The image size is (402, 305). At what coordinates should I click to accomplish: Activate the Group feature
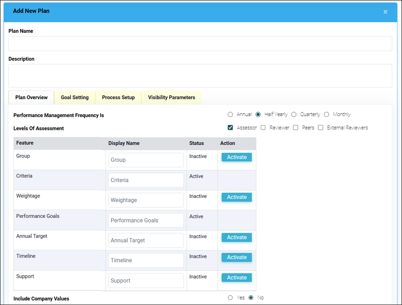coord(237,157)
